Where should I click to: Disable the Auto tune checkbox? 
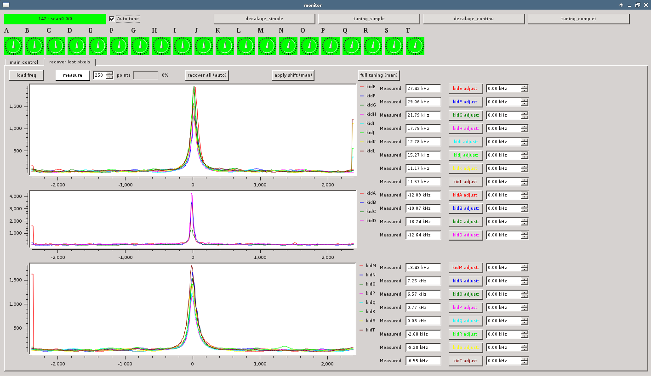point(112,19)
